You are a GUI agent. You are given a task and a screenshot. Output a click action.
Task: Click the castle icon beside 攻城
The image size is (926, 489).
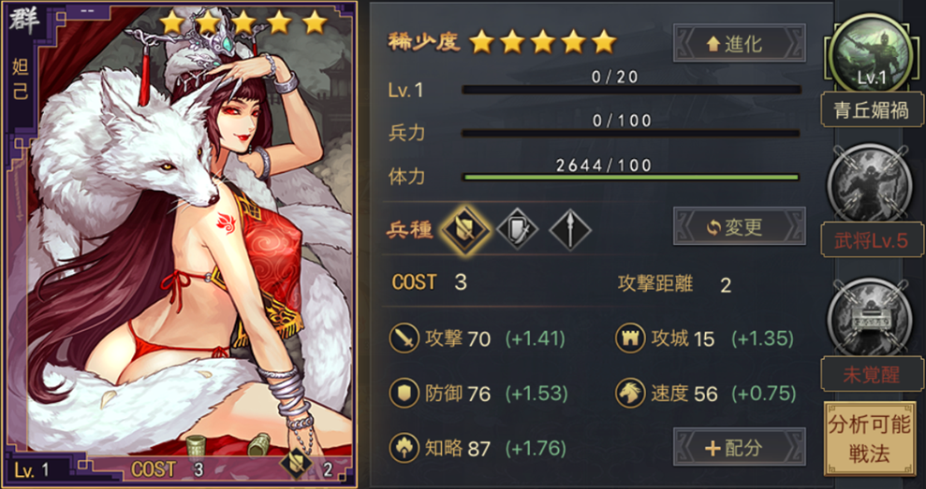coord(629,338)
